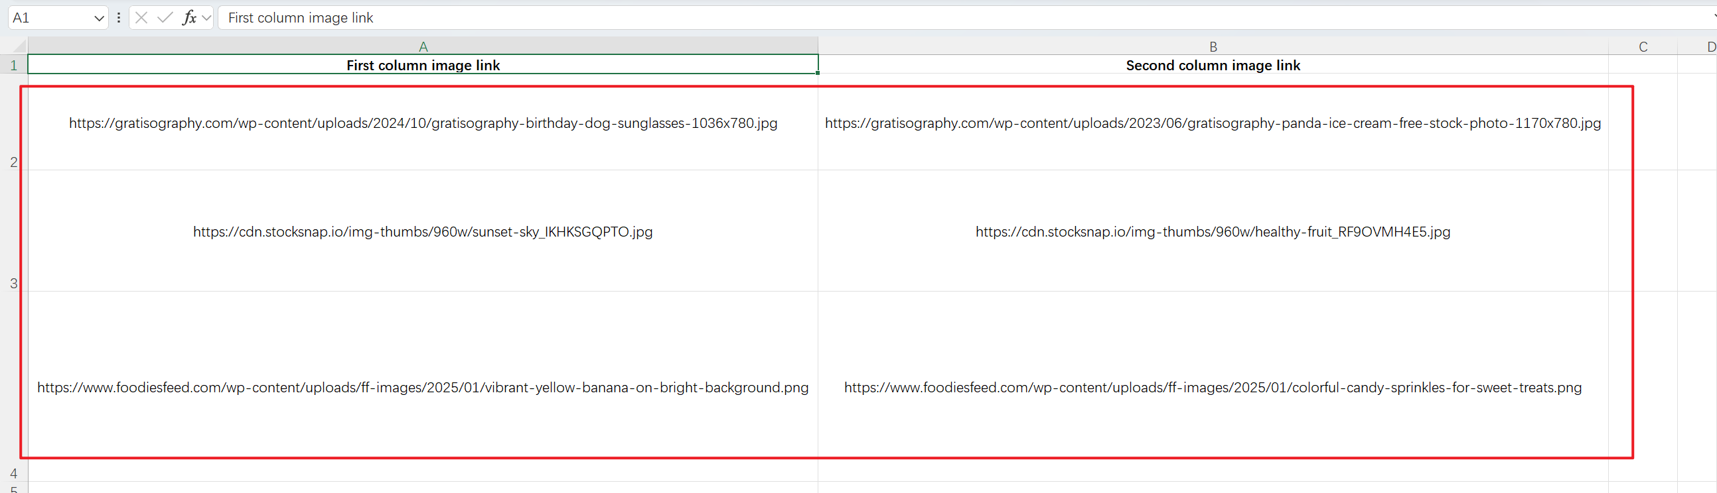Click the Cancel (X) formula bar icon

[141, 18]
